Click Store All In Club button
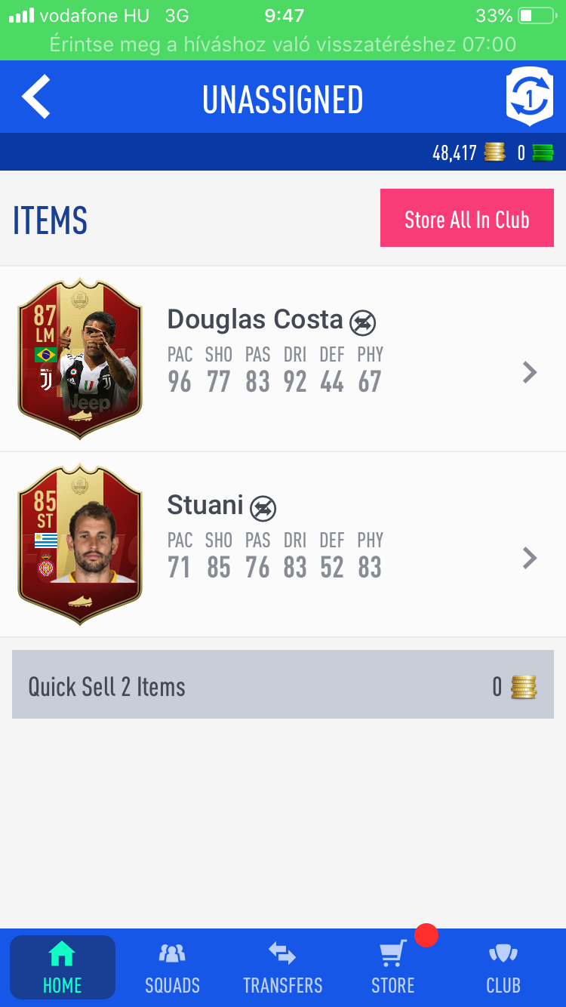This screenshot has width=566, height=1007. coord(467,218)
